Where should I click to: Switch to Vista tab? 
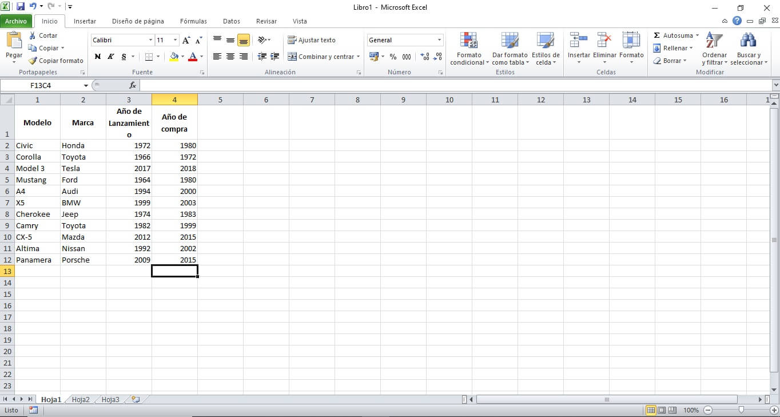click(x=300, y=21)
